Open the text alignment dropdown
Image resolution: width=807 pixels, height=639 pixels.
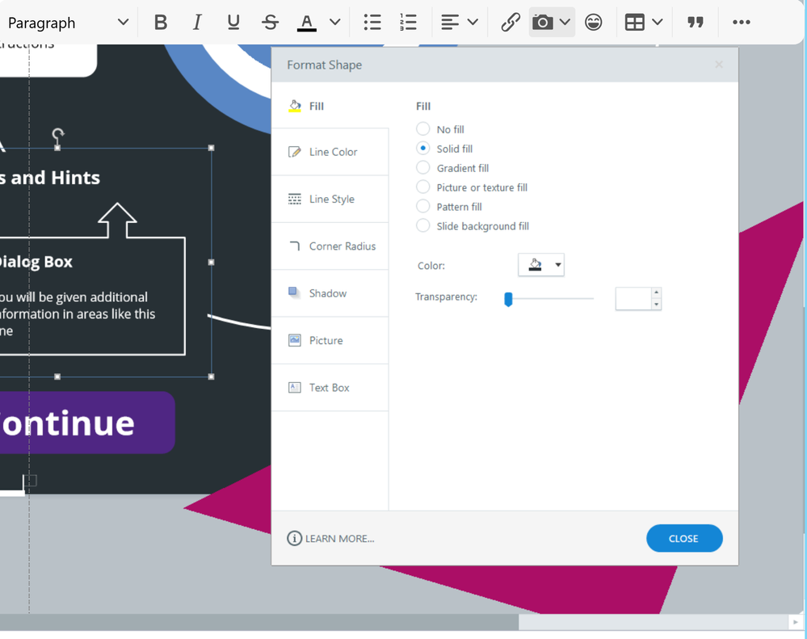(x=460, y=23)
